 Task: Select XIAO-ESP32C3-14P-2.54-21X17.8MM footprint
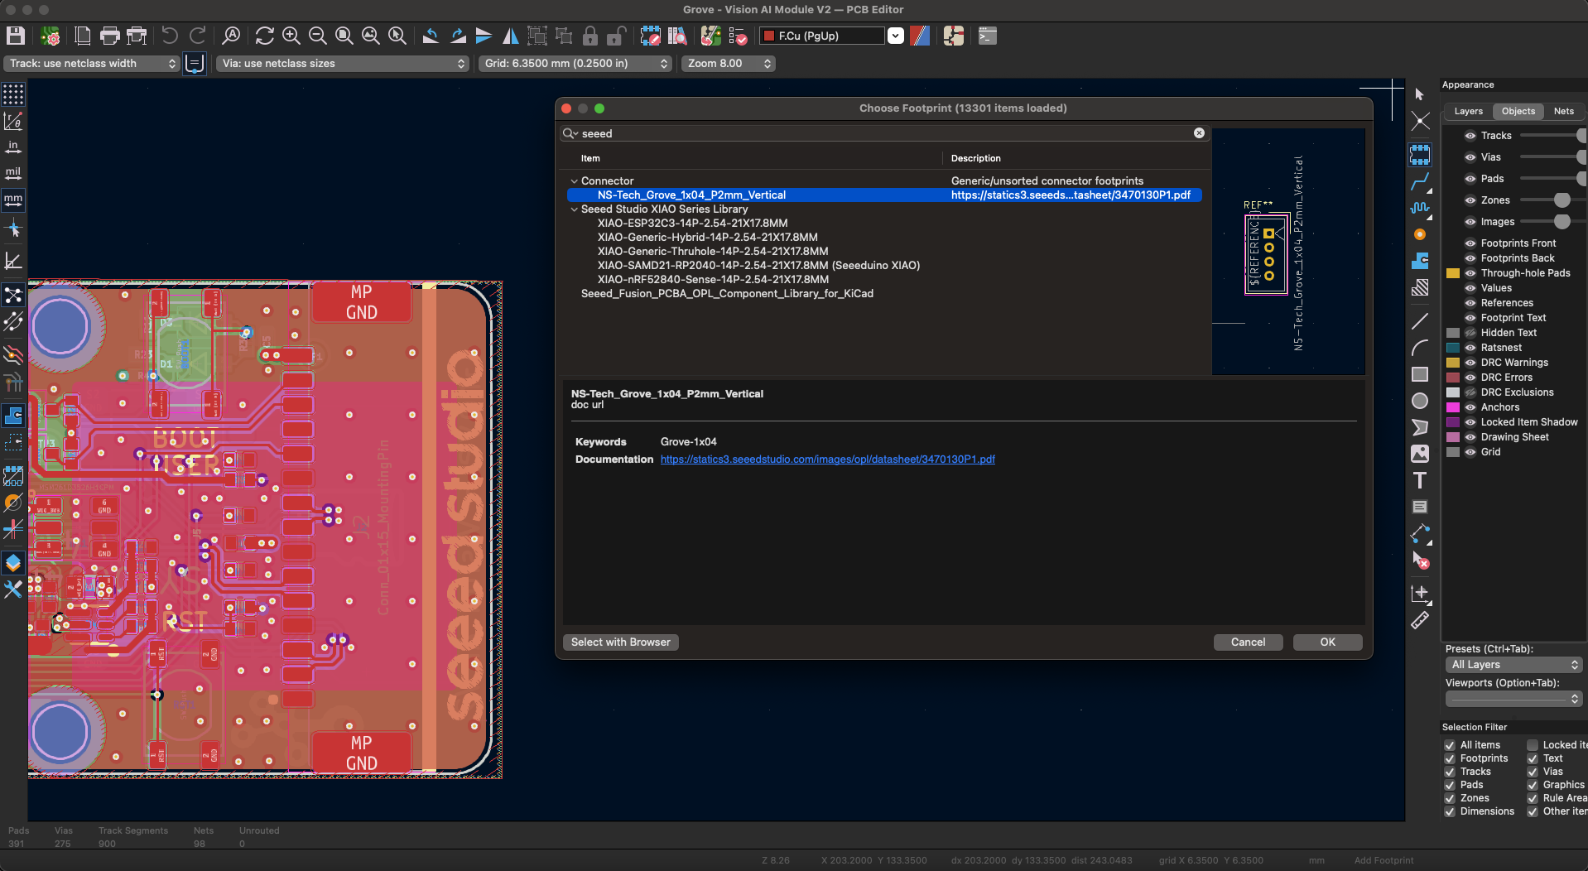(692, 224)
